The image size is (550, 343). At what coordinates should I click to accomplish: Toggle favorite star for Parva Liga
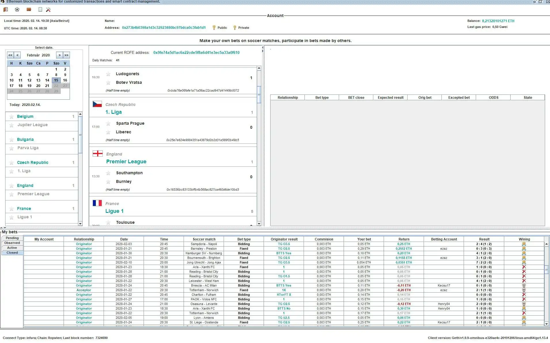coord(12,148)
